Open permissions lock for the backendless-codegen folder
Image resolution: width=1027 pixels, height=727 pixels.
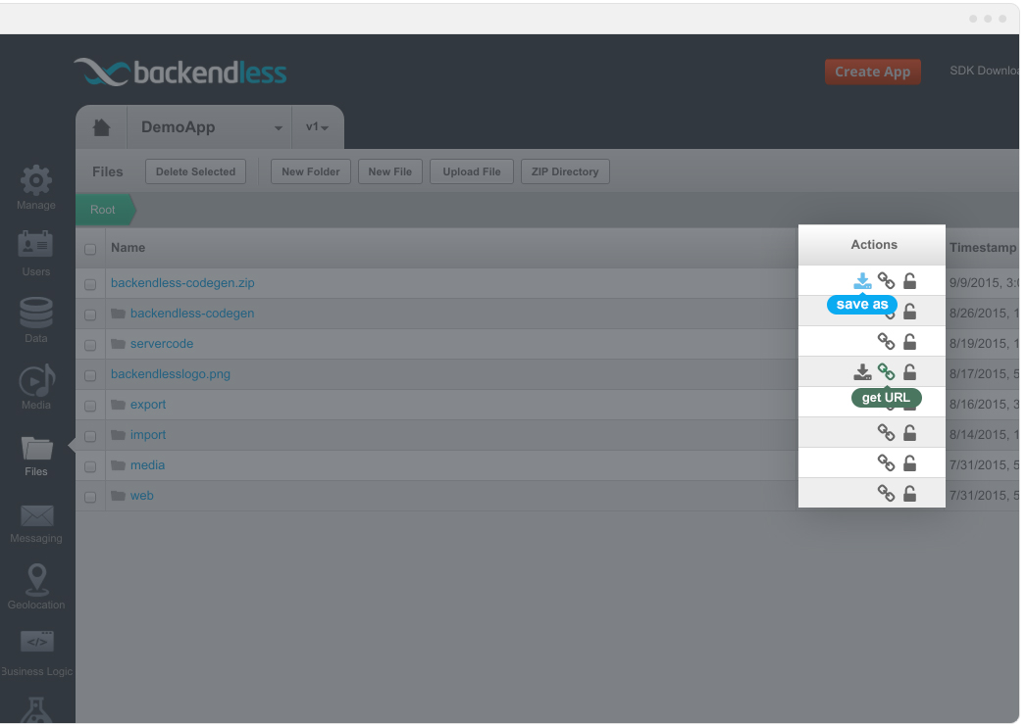909,311
